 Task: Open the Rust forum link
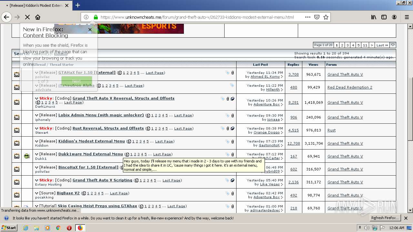click(x=331, y=130)
